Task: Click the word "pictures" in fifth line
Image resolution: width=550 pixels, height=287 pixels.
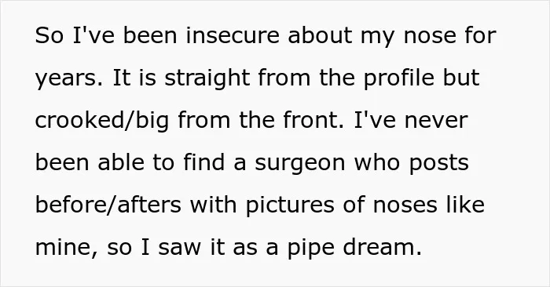Action: pyautogui.click(x=290, y=205)
